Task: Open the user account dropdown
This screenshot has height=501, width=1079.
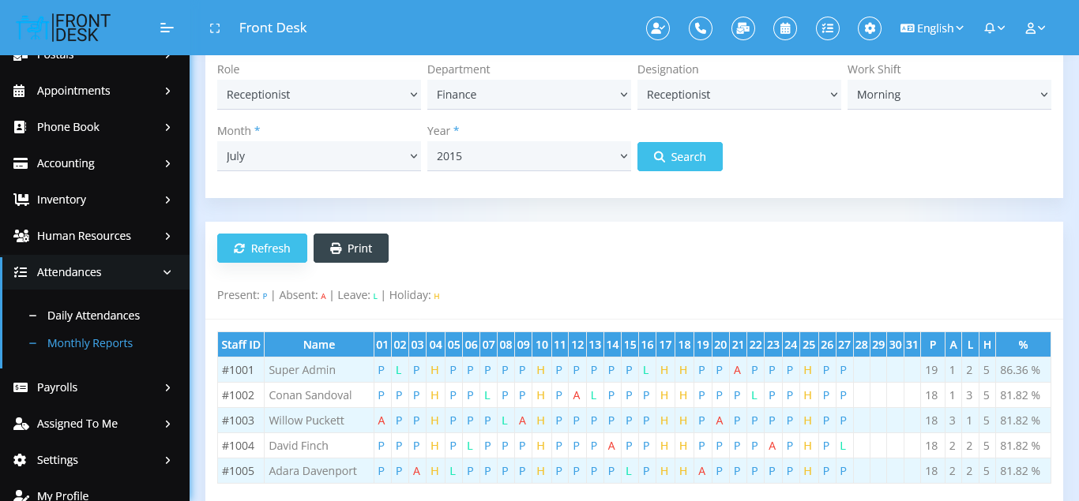Action: (x=1035, y=28)
